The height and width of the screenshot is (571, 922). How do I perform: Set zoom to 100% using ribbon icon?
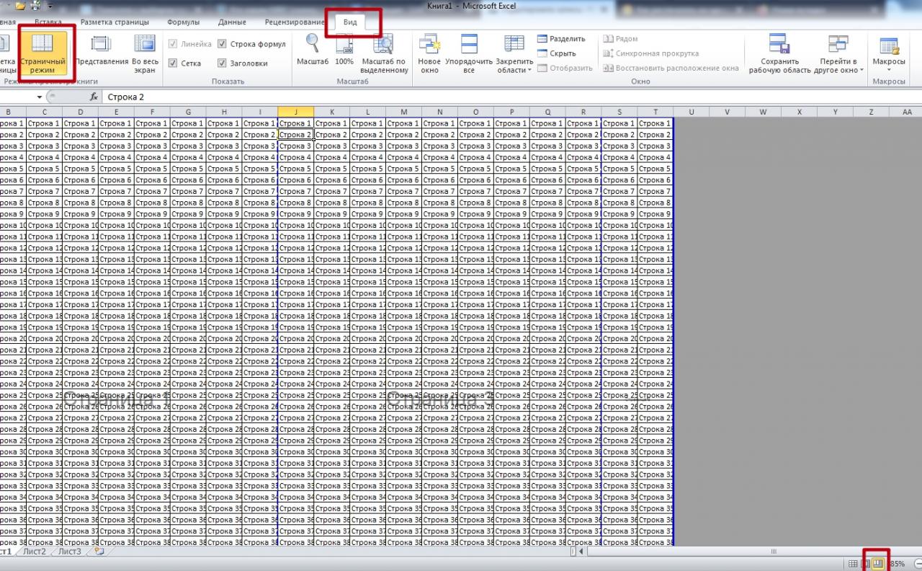coord(344,52)
